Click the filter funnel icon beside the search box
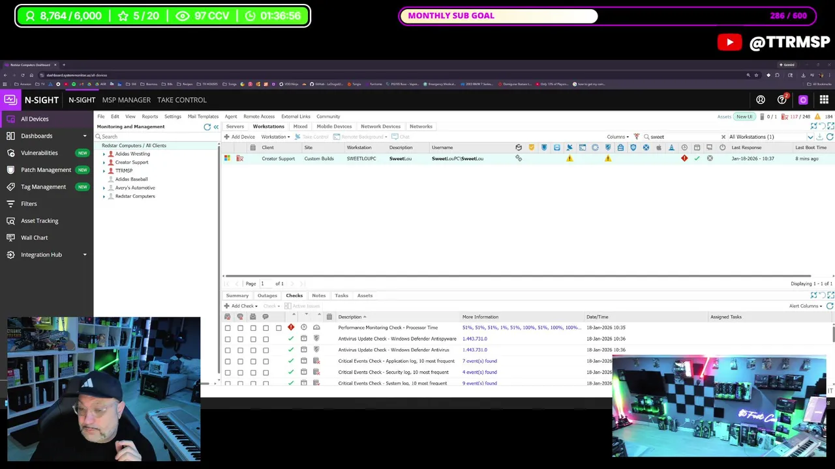 pyautogui.click(x=637, y=137)
